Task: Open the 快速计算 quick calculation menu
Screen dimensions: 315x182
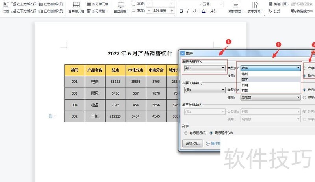Action: (278, 4)
